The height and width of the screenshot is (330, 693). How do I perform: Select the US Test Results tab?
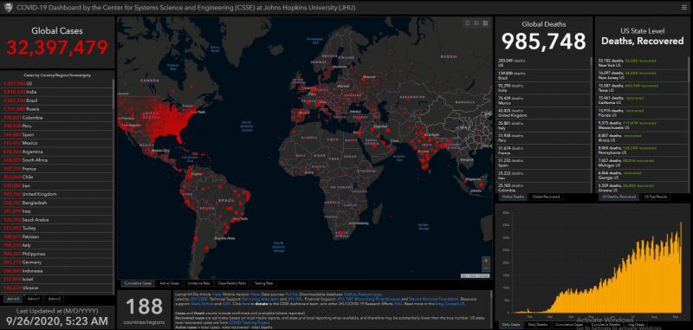click(656, 197)
